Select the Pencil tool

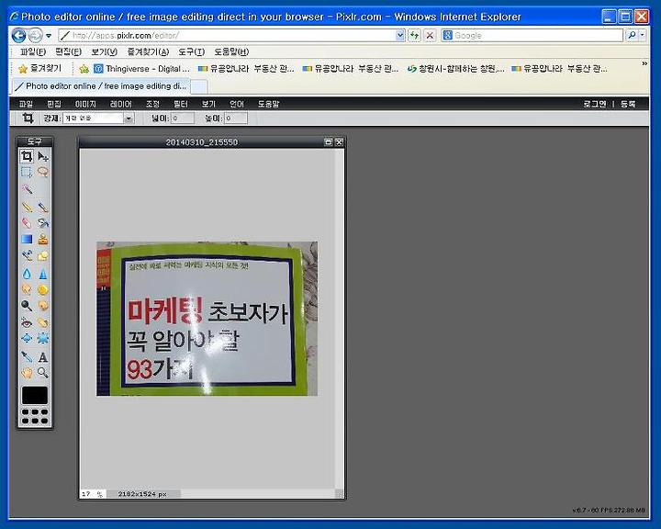(27, 208)
